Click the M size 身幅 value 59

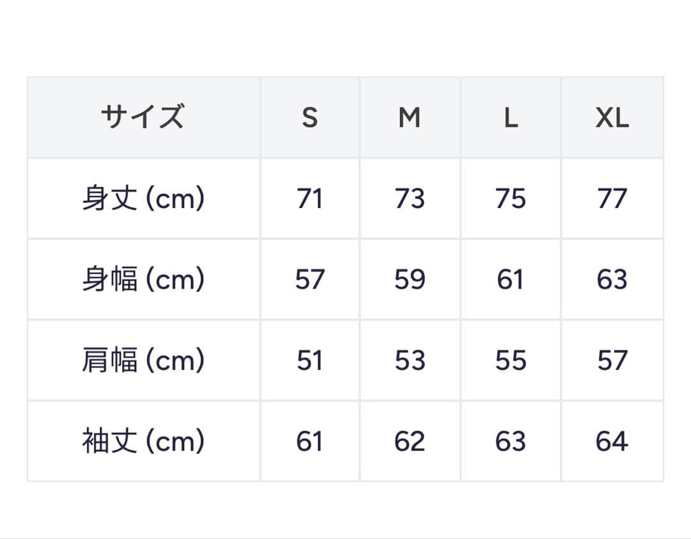[409, 280]
